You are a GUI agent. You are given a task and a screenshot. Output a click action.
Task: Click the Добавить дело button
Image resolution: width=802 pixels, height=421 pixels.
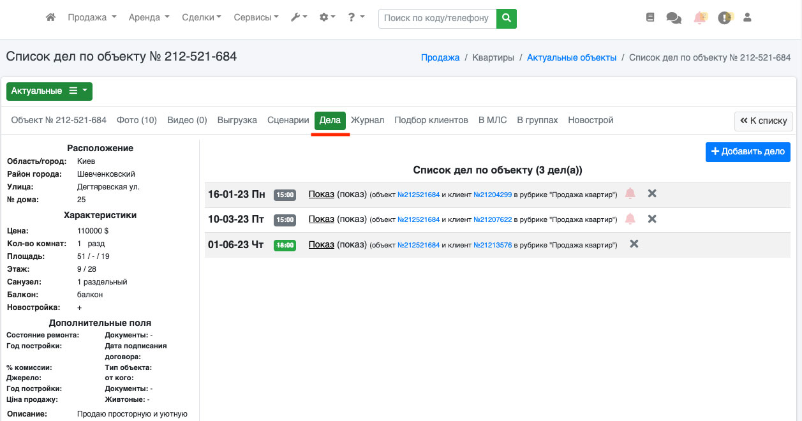[748, 152]
